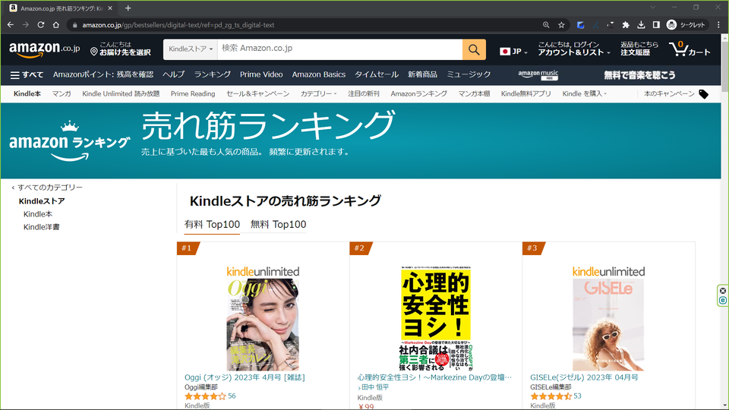Image resolution: width=729 pixels, height=410 pixels.
Task: Bookmark this page with star icon
Action: pos(561,24)
